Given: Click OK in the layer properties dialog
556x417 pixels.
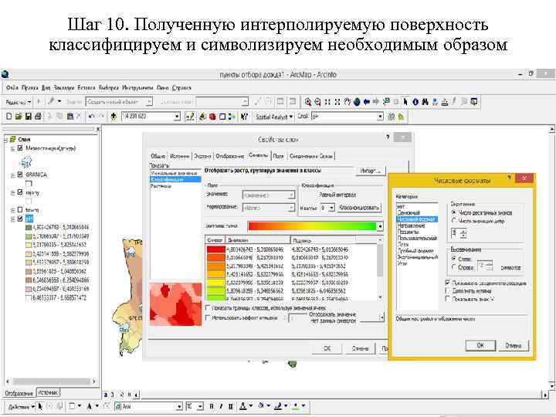Looking at the screenshot, I should [x=327, y=348].
